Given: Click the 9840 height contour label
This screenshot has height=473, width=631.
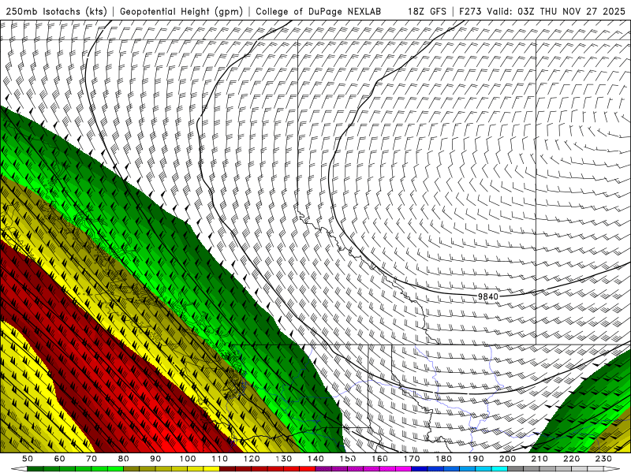Looking at the screenshot, I should pos(488,296).
